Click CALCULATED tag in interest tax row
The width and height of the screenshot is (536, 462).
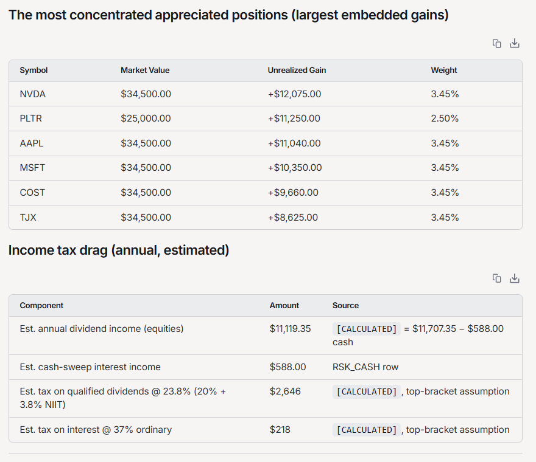(x=366, y=430)
